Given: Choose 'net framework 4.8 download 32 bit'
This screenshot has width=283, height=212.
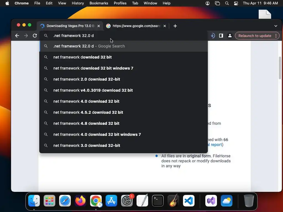Looking at the screenshot, I should 124,123.
